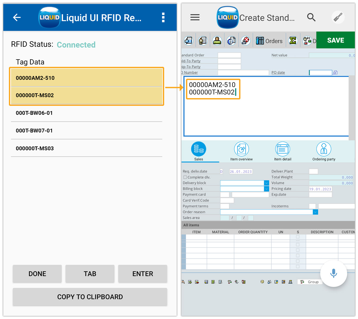The height and width of the screenshot is (319, 358).
Task: Click the PO date search help icon
Action: tap(335, 72)
